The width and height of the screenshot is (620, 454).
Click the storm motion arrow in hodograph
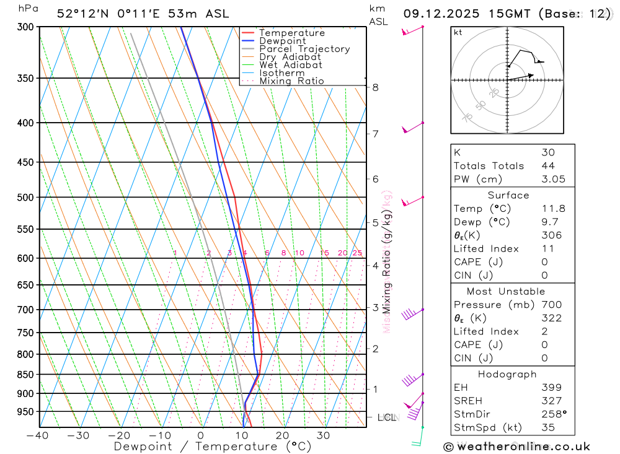coord(520,77)
